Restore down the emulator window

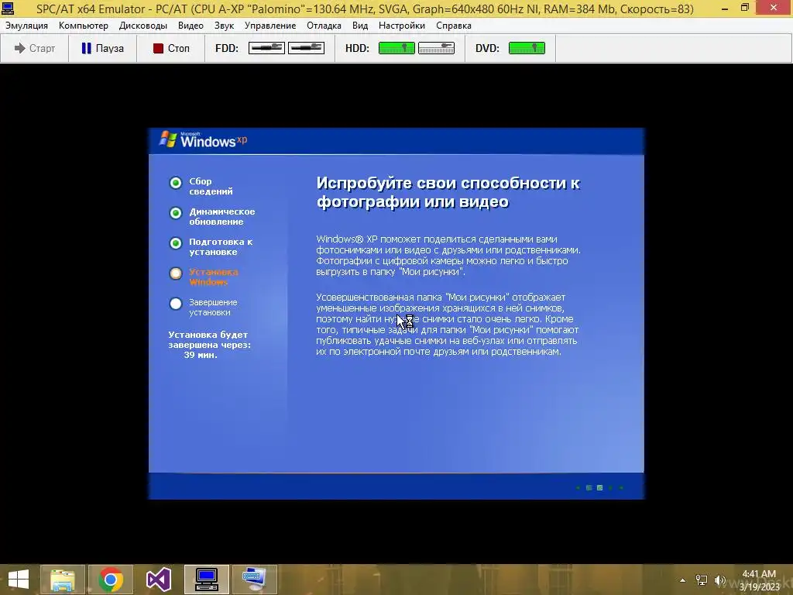point(745,8)
